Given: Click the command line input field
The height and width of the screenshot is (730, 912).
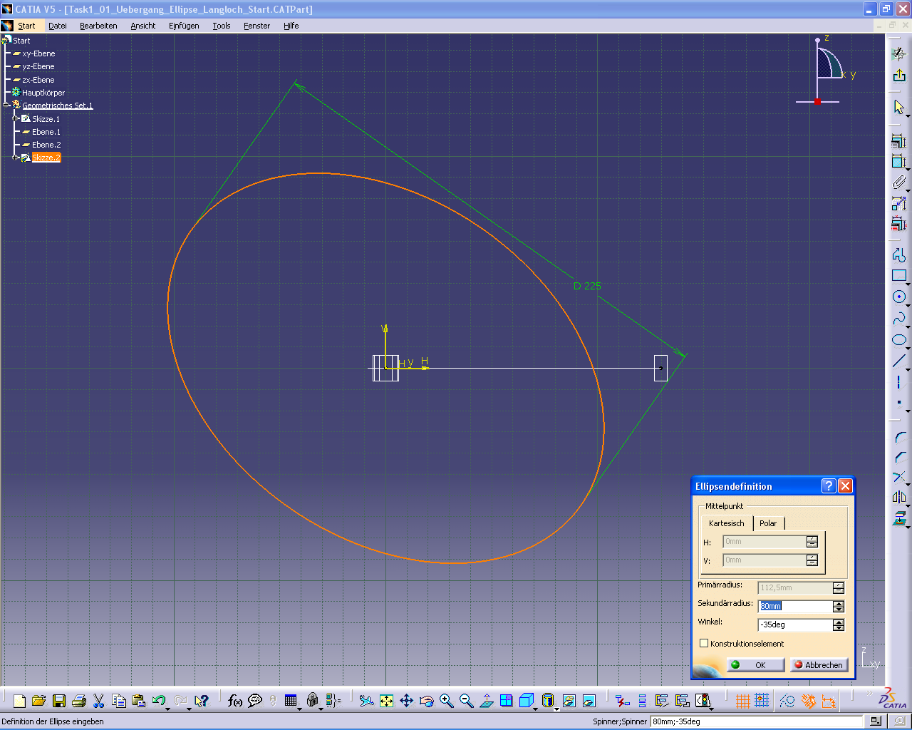Looking at the screenshot, I should pyautogui.click(x=756, y=721).
